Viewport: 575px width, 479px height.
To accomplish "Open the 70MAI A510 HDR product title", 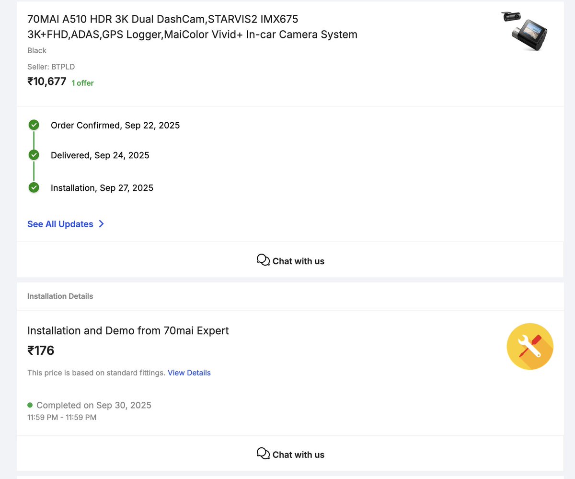I will click(192, 27).
